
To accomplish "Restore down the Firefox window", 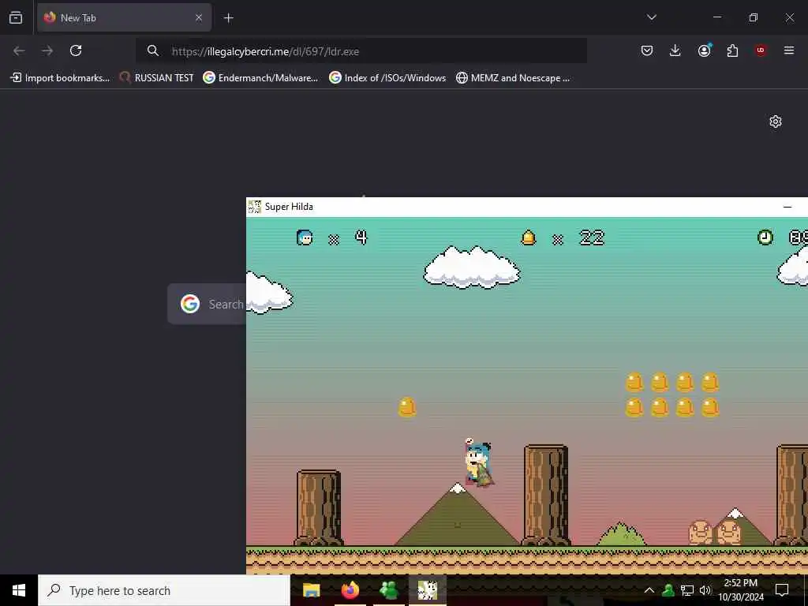I will point(754,17).
